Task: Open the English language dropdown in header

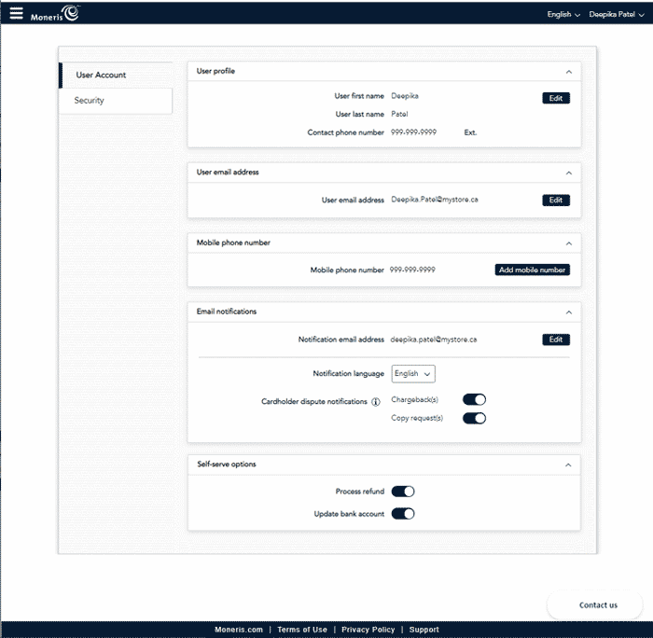Action: click(x=563, y=15)
